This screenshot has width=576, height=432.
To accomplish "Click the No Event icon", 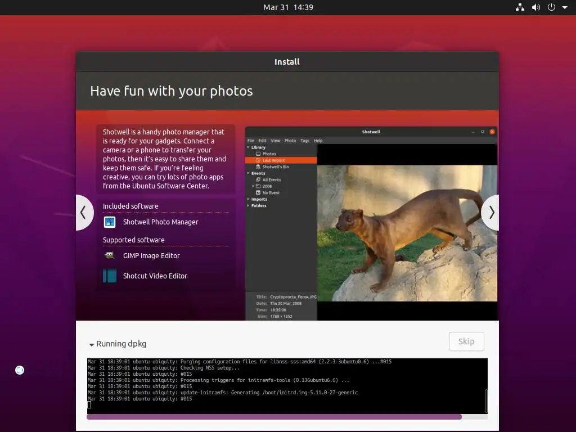I will (x=258, y=193).
